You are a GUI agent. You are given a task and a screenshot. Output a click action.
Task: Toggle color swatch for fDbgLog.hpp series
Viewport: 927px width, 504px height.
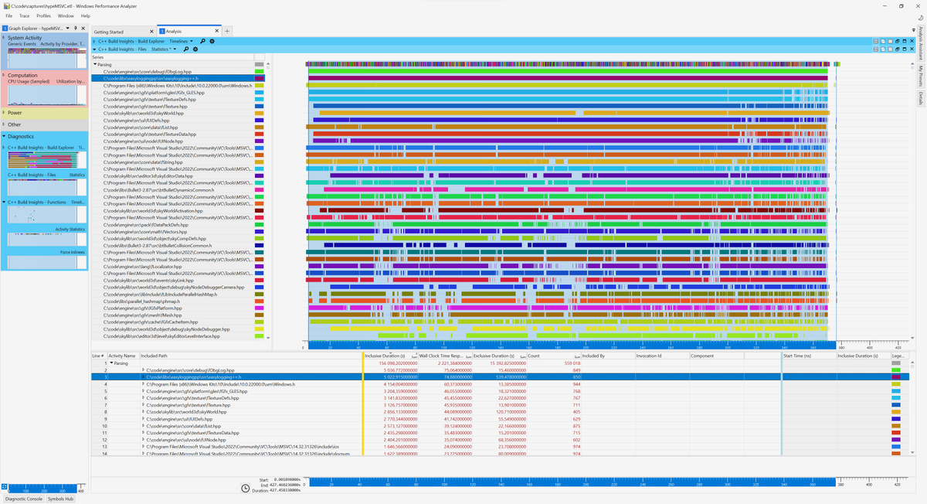click(260, 72)
